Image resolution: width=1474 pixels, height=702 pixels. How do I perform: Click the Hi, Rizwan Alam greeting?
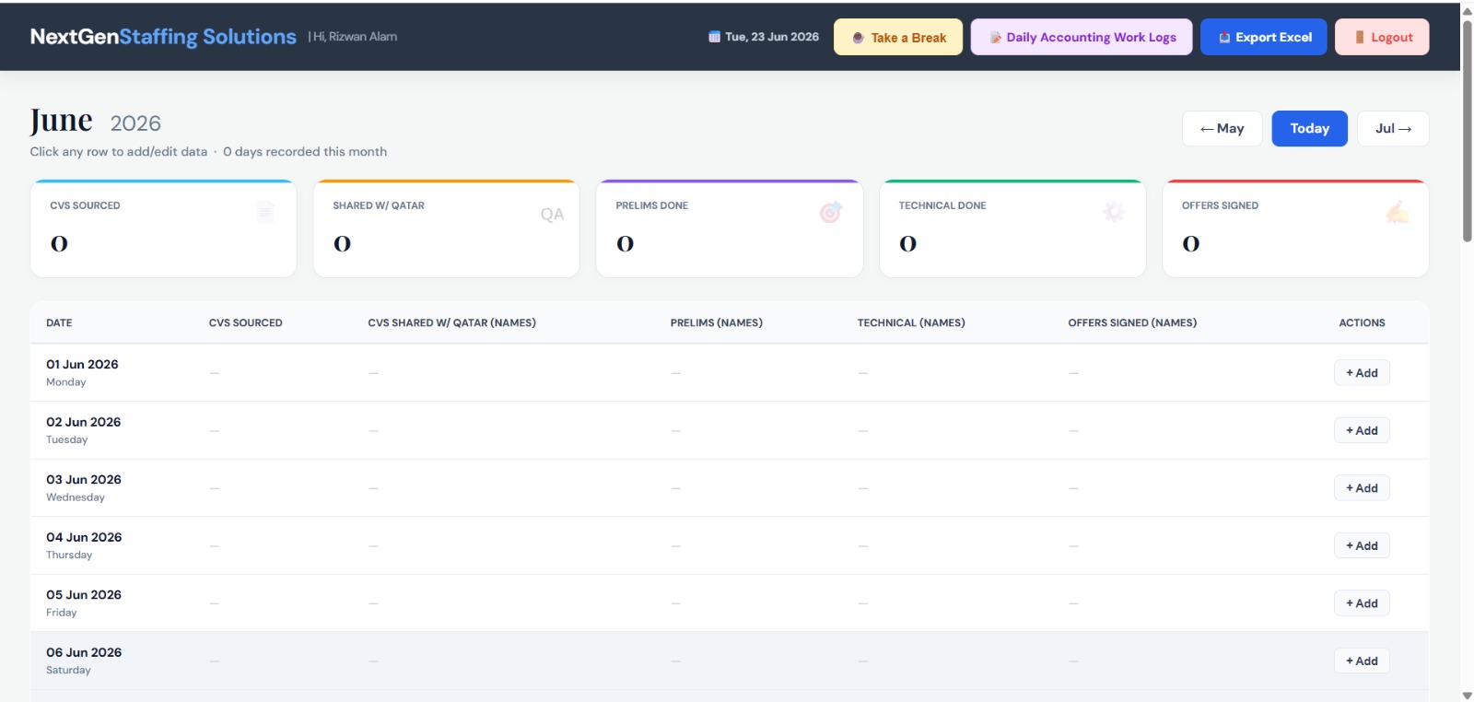(353, 37)
